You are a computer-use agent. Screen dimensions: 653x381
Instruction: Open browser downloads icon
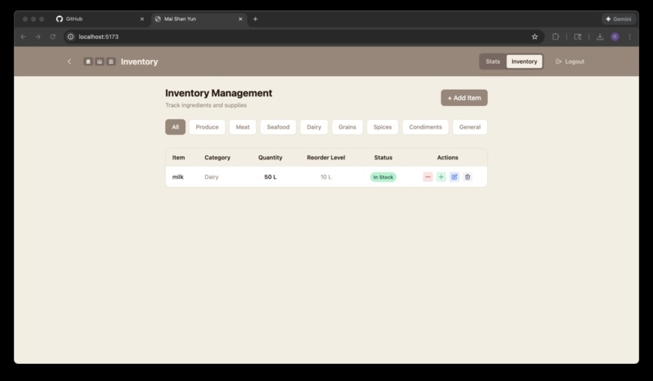[600, 36]
